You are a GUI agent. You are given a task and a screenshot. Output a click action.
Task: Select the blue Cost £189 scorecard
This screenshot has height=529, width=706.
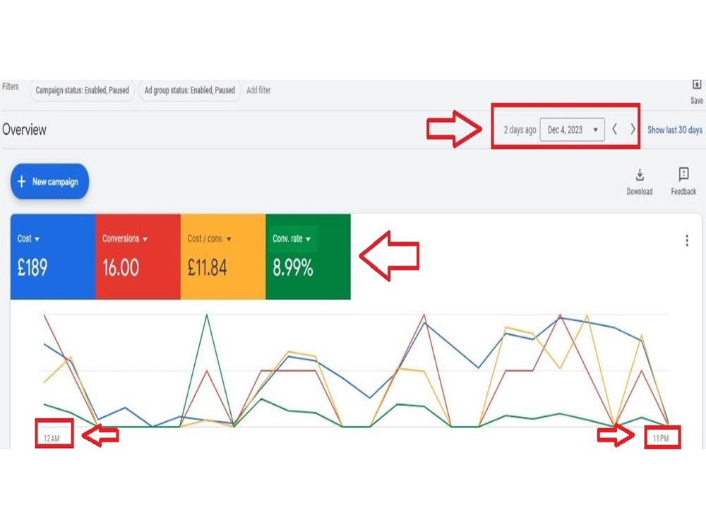[53, 257]
